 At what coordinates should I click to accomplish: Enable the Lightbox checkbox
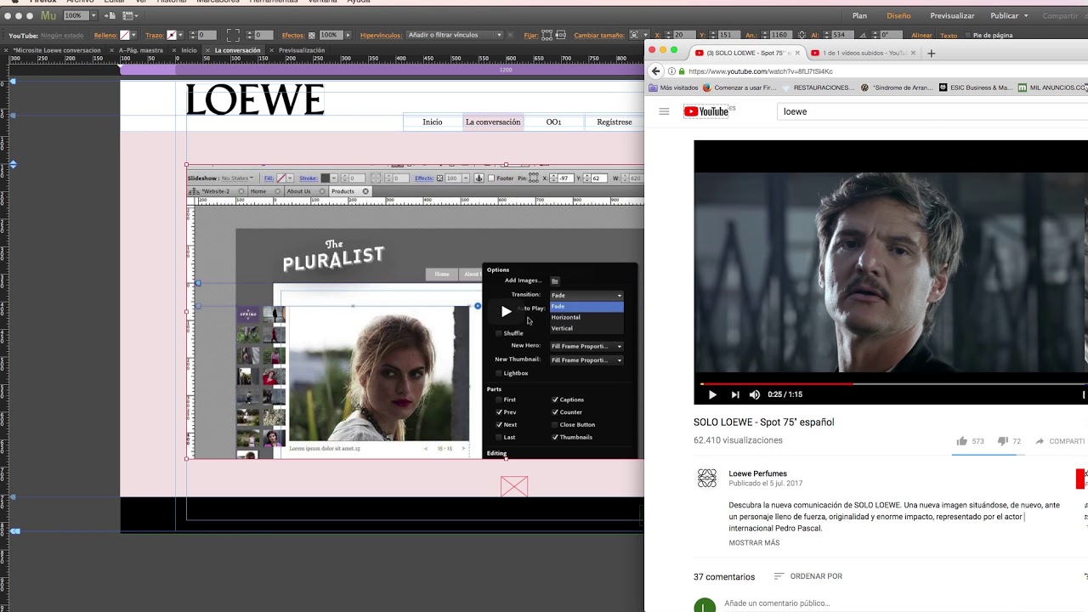coord(499,373)
